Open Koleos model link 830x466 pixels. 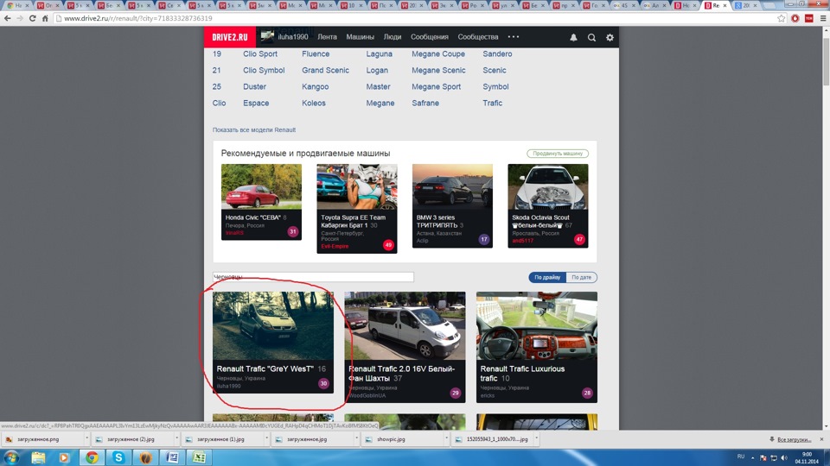313,103
